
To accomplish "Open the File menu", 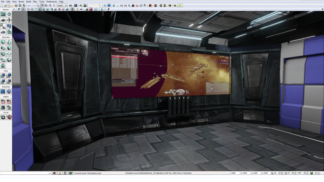I will tap(3, 2).
